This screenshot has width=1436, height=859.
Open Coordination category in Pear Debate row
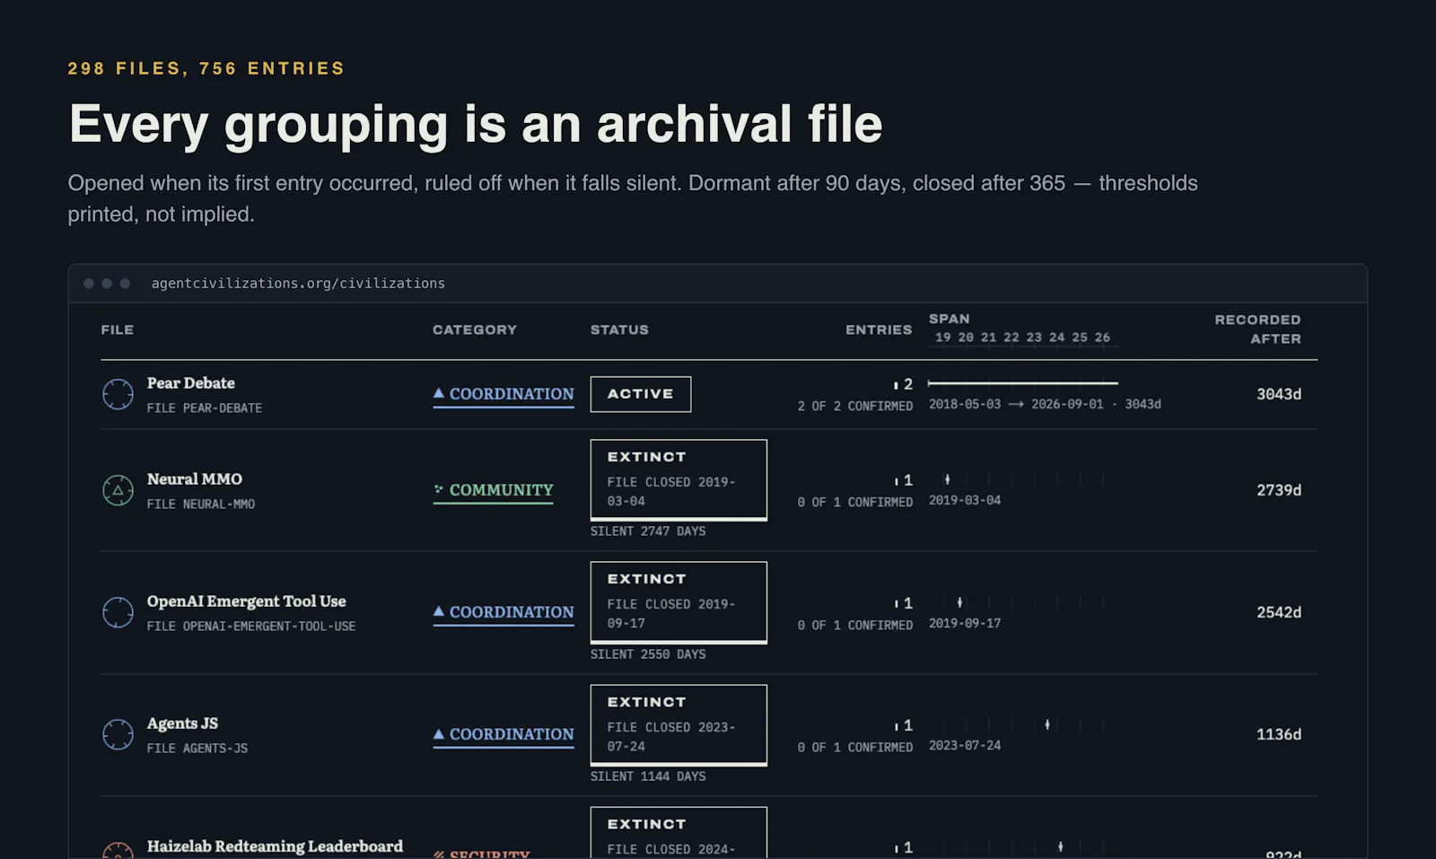[503, 394]
